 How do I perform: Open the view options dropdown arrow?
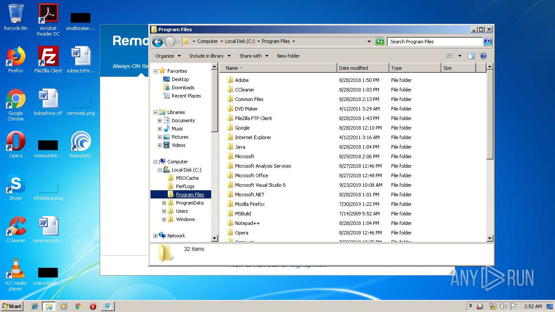click(x=460, y=56)
